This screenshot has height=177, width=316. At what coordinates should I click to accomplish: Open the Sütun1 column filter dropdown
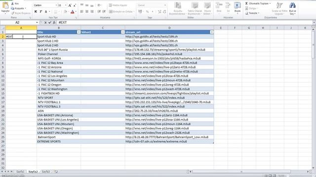point(123,32)
